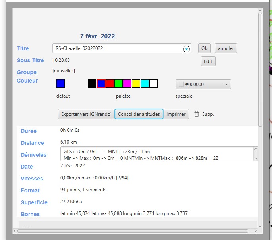
Task: Select the black palette swatch
Action: (92, 84)
